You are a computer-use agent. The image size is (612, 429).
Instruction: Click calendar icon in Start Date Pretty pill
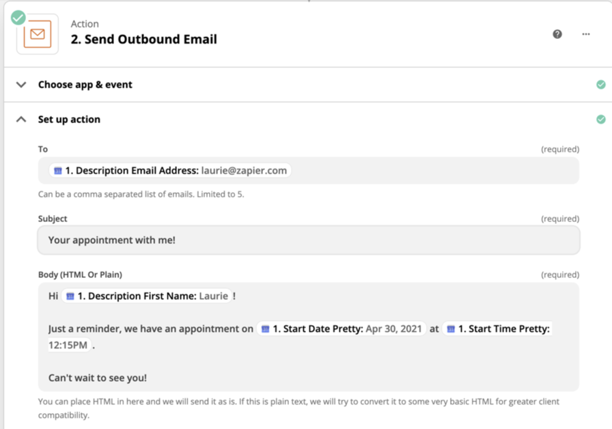266,329
